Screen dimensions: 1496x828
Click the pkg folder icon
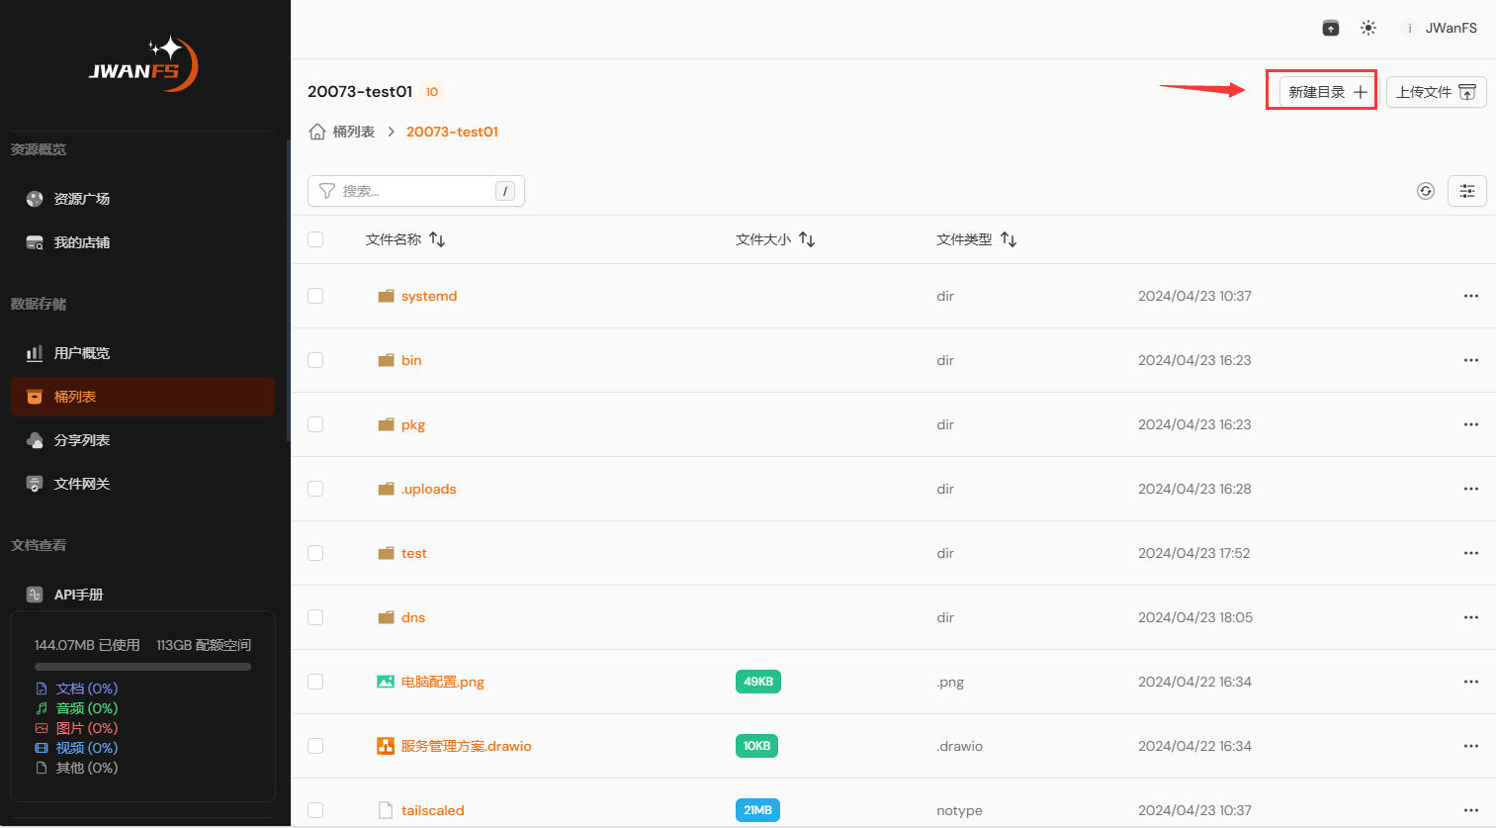(x=386, y=424)
